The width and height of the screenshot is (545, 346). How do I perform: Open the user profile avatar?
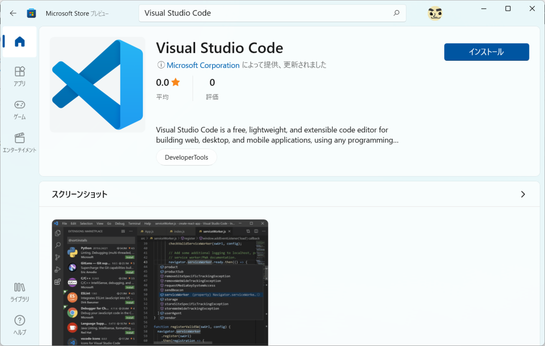(435, 13)
